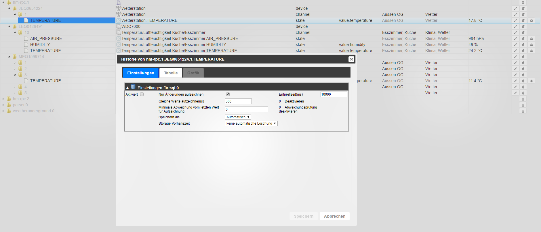Image resolution: width=541 pixels, height=232 pixels.
Task: Select the AIR_PRESSURE tree item
Action: coord(46,38)
